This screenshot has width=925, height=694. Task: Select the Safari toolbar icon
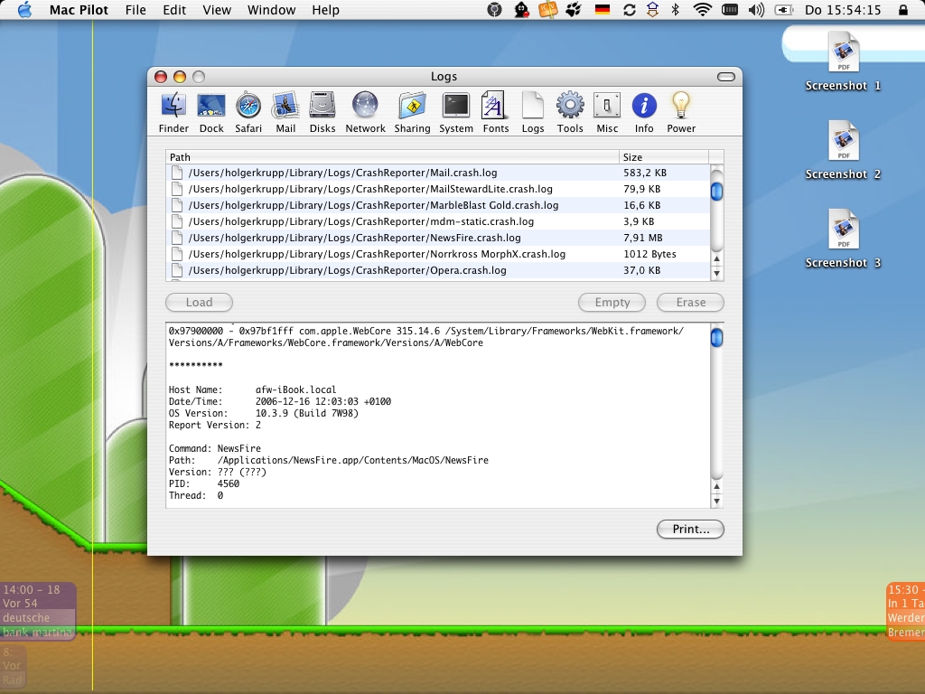pos(248,112)
